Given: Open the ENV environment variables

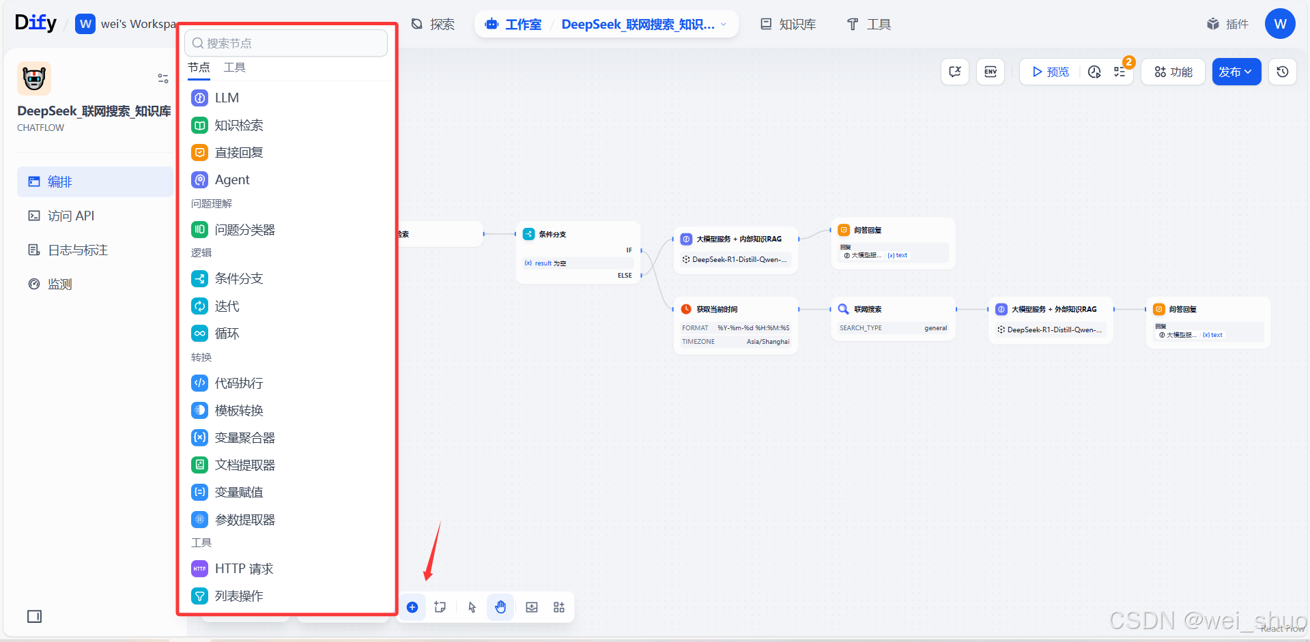Looking at the screenshot, I should [991, 72].
